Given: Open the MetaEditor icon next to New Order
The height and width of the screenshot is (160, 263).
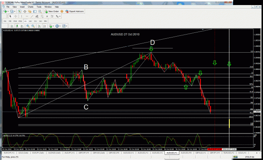Looking at the screenshot, I should click(x=62, y=11).
